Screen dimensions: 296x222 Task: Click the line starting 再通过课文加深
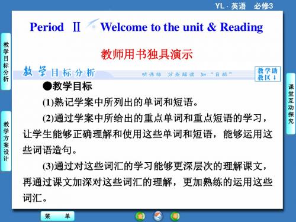pyautogui.click(x=147, y=182)
